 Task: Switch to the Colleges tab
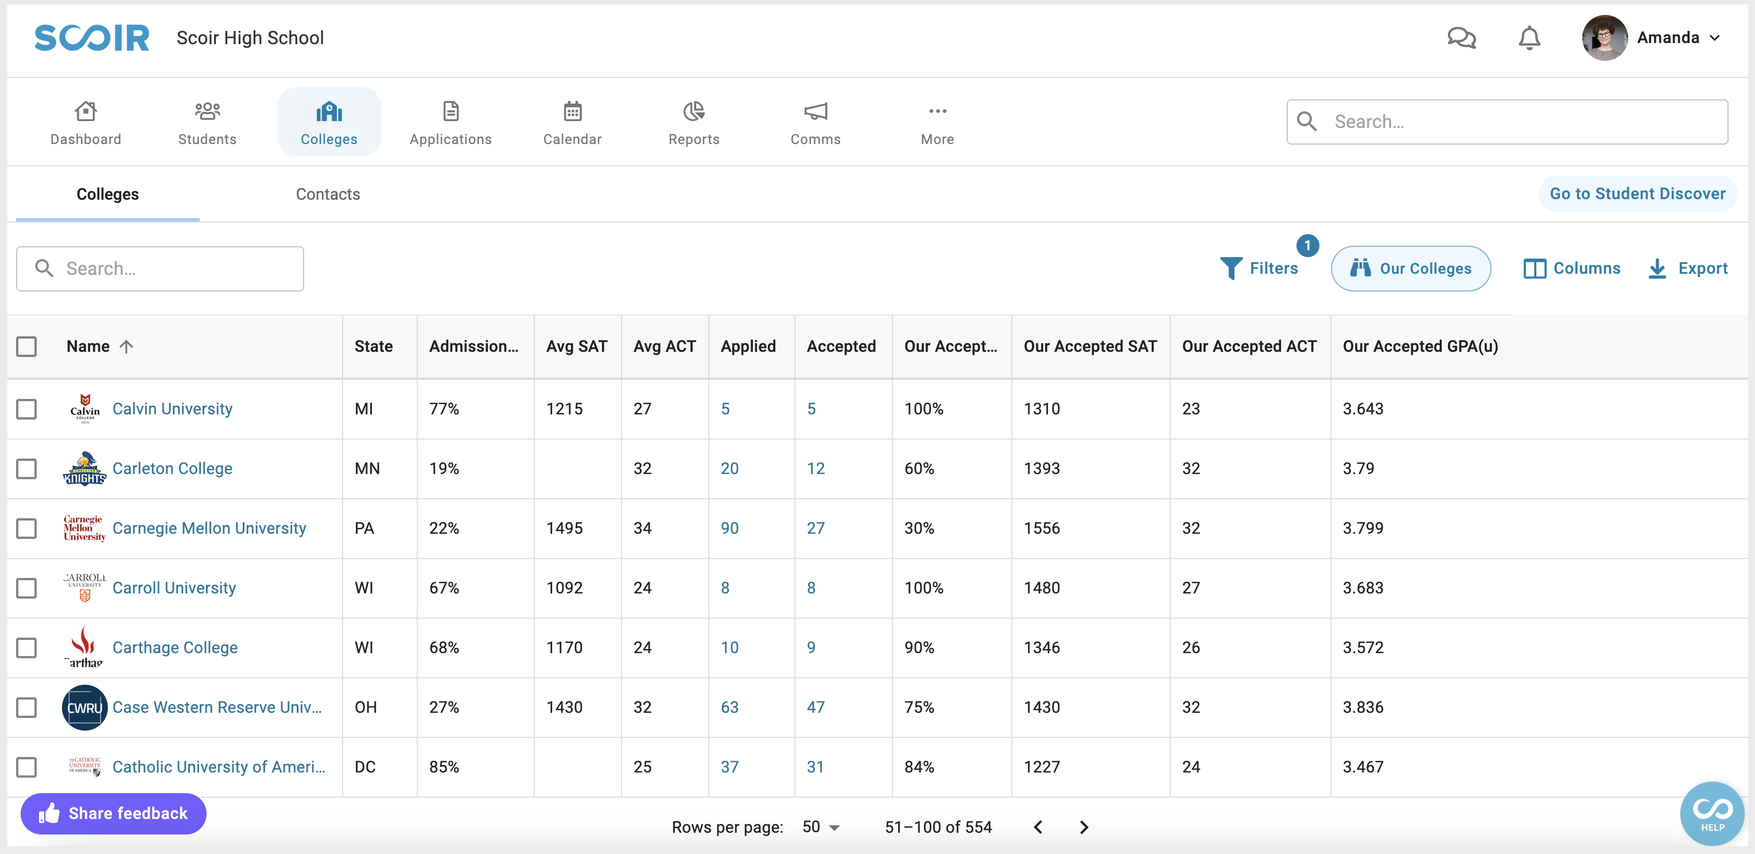click(x=108, y=194)
